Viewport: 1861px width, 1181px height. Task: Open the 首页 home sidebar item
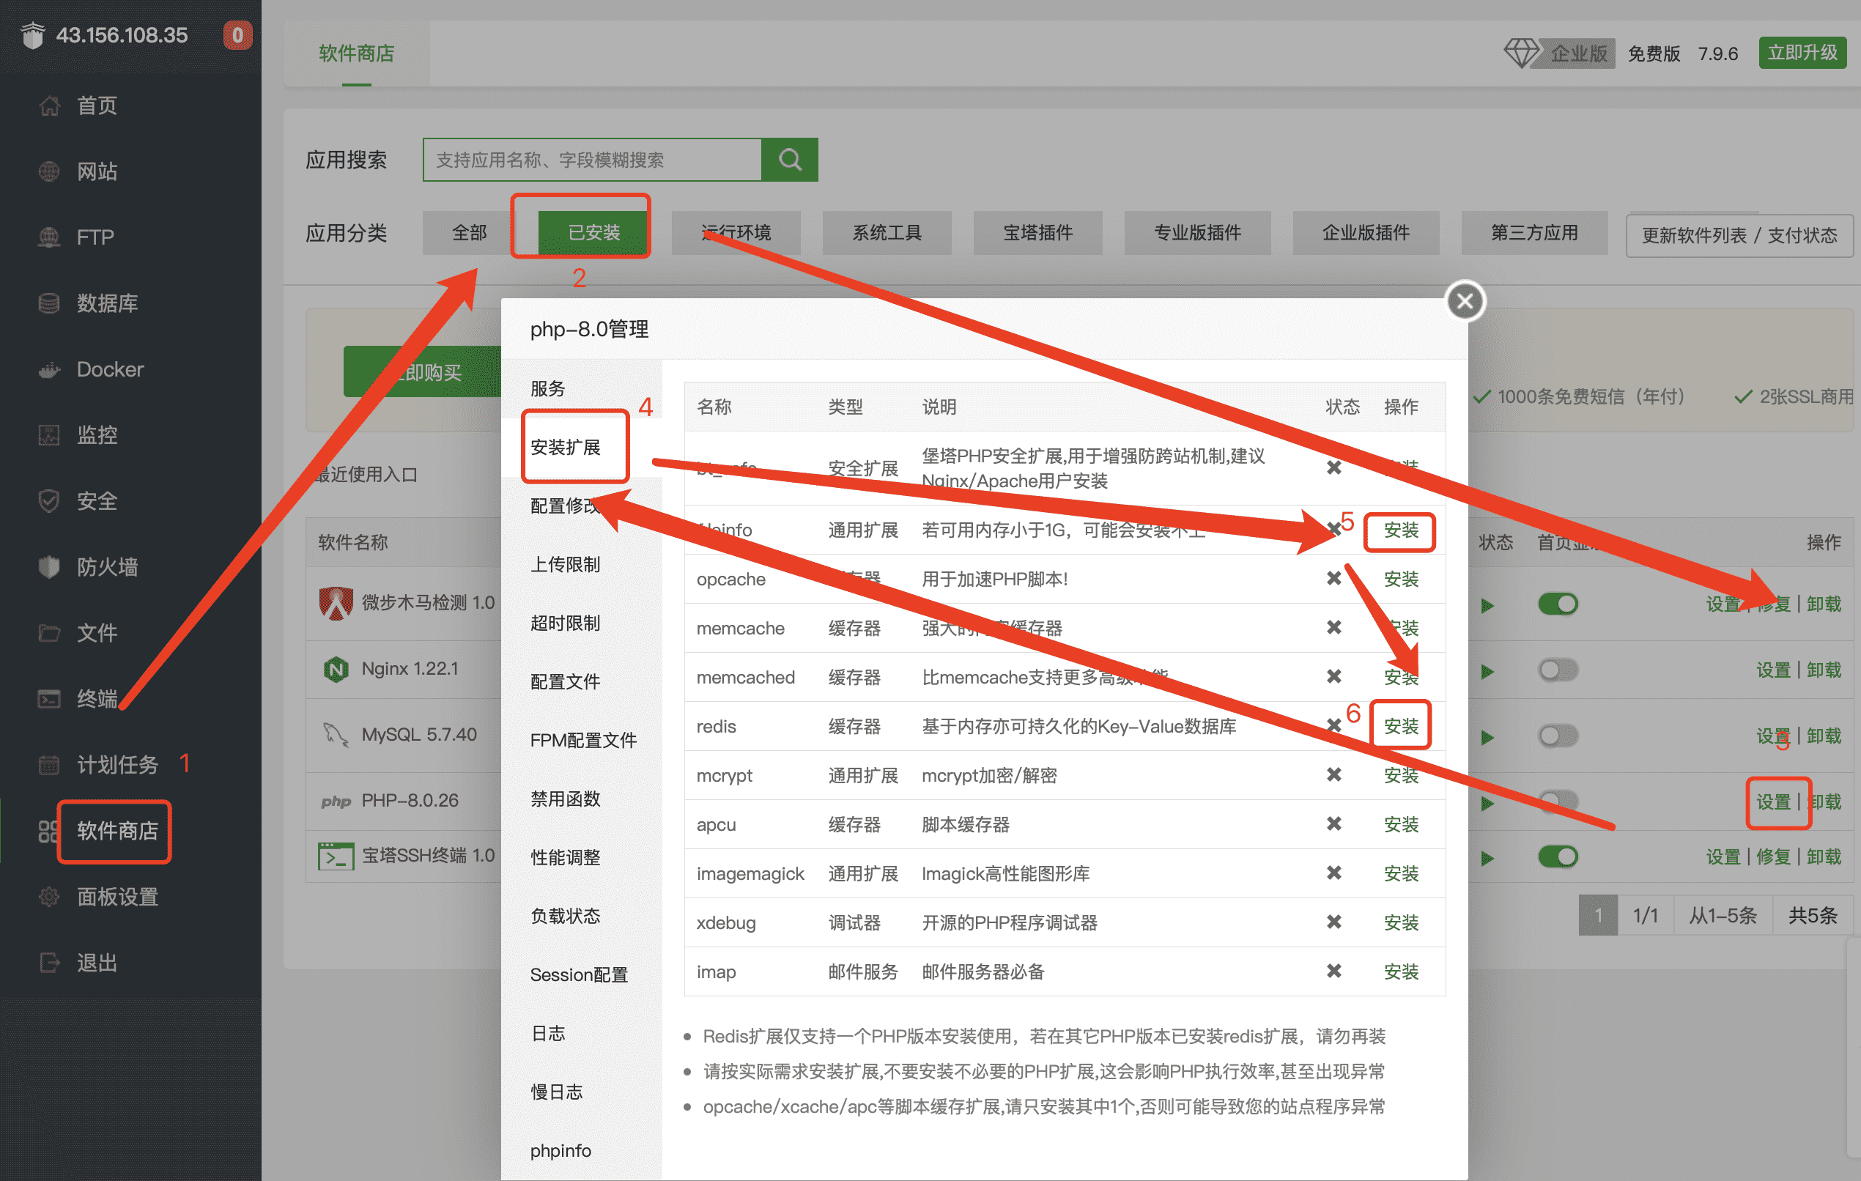click(x=97, y=105)
